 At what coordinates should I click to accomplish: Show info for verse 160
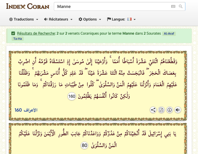click(x=169, y=110)
